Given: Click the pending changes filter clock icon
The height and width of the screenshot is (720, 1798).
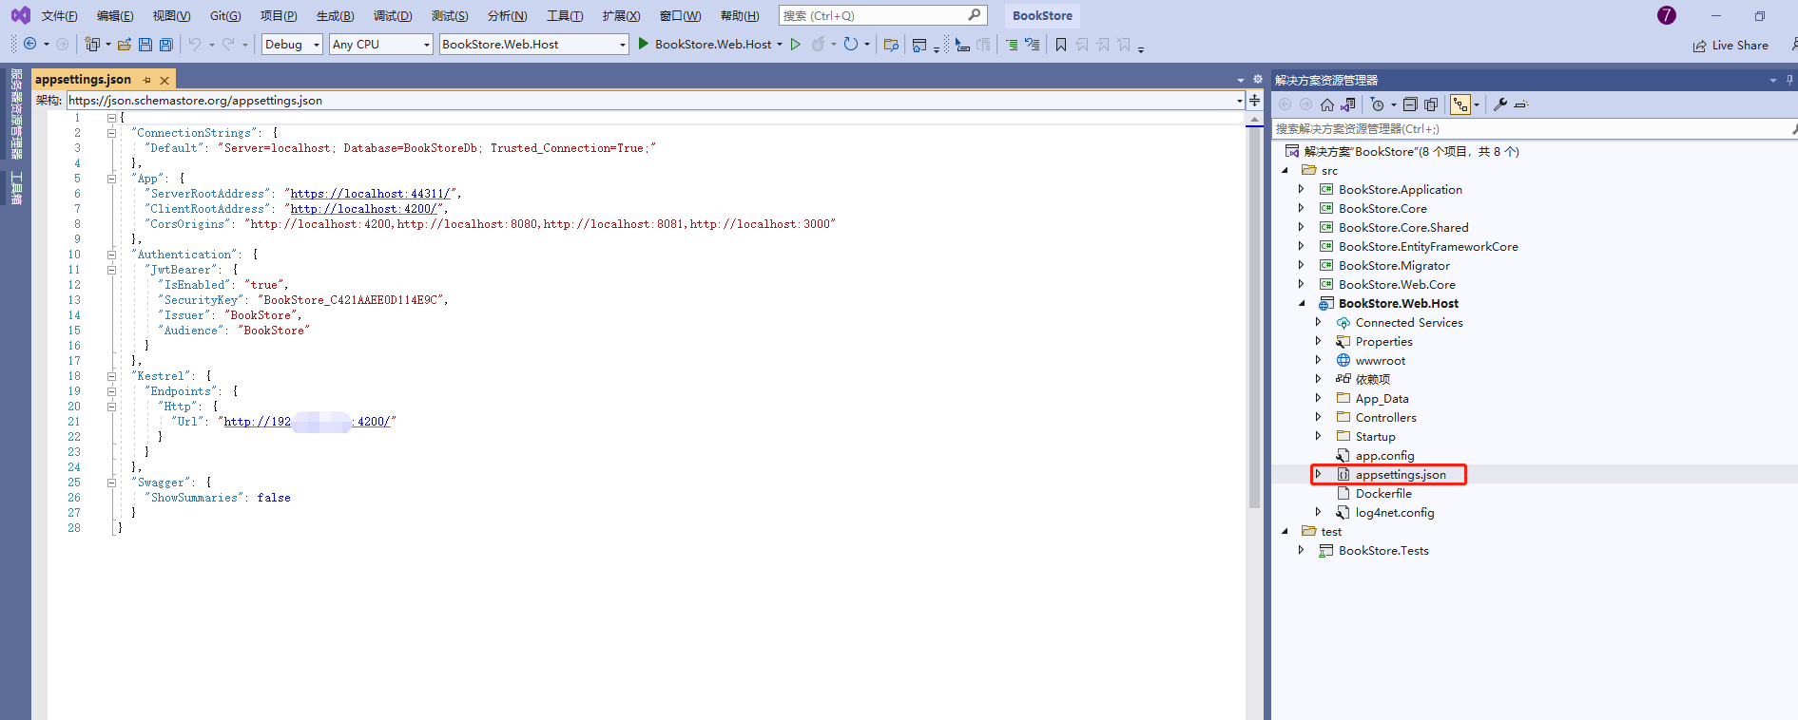Looking at the screenshot, I should coord(1377,104).
